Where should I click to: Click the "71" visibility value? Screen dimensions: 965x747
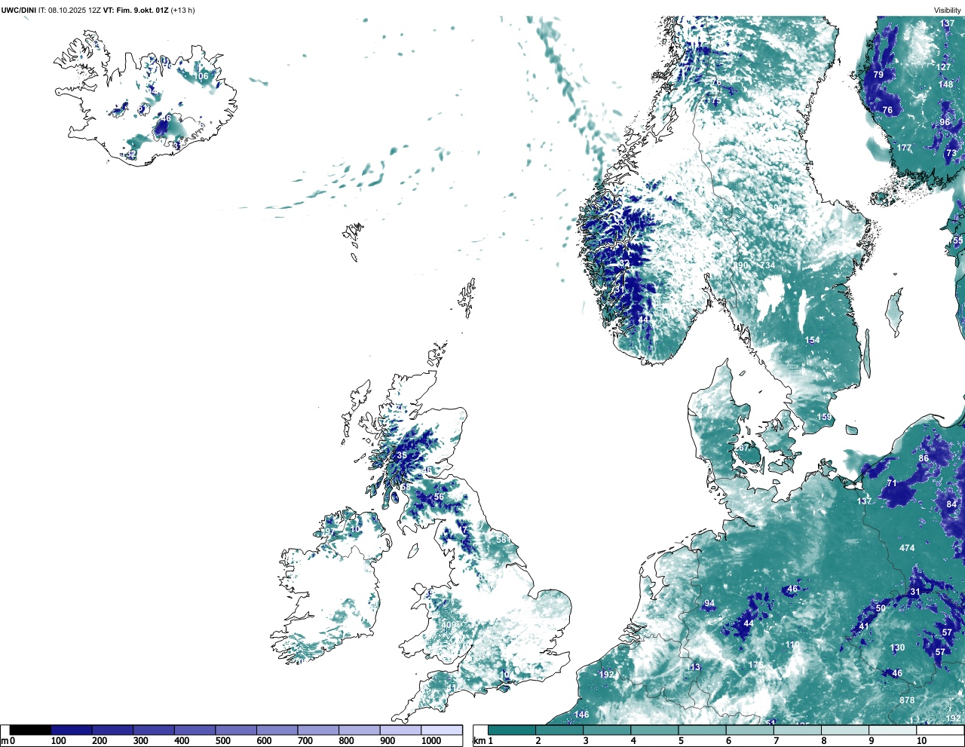[x=892, y=483]
